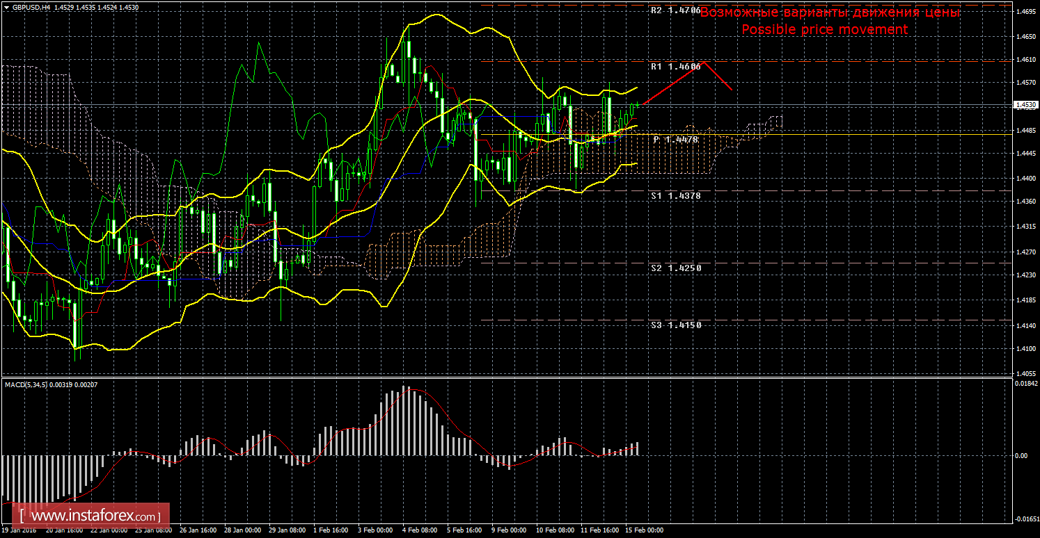This screenshot has height=538, width=1040.
Task: Open the one-click trading arrow beside GBPUSD,H4
Action: 6,7
